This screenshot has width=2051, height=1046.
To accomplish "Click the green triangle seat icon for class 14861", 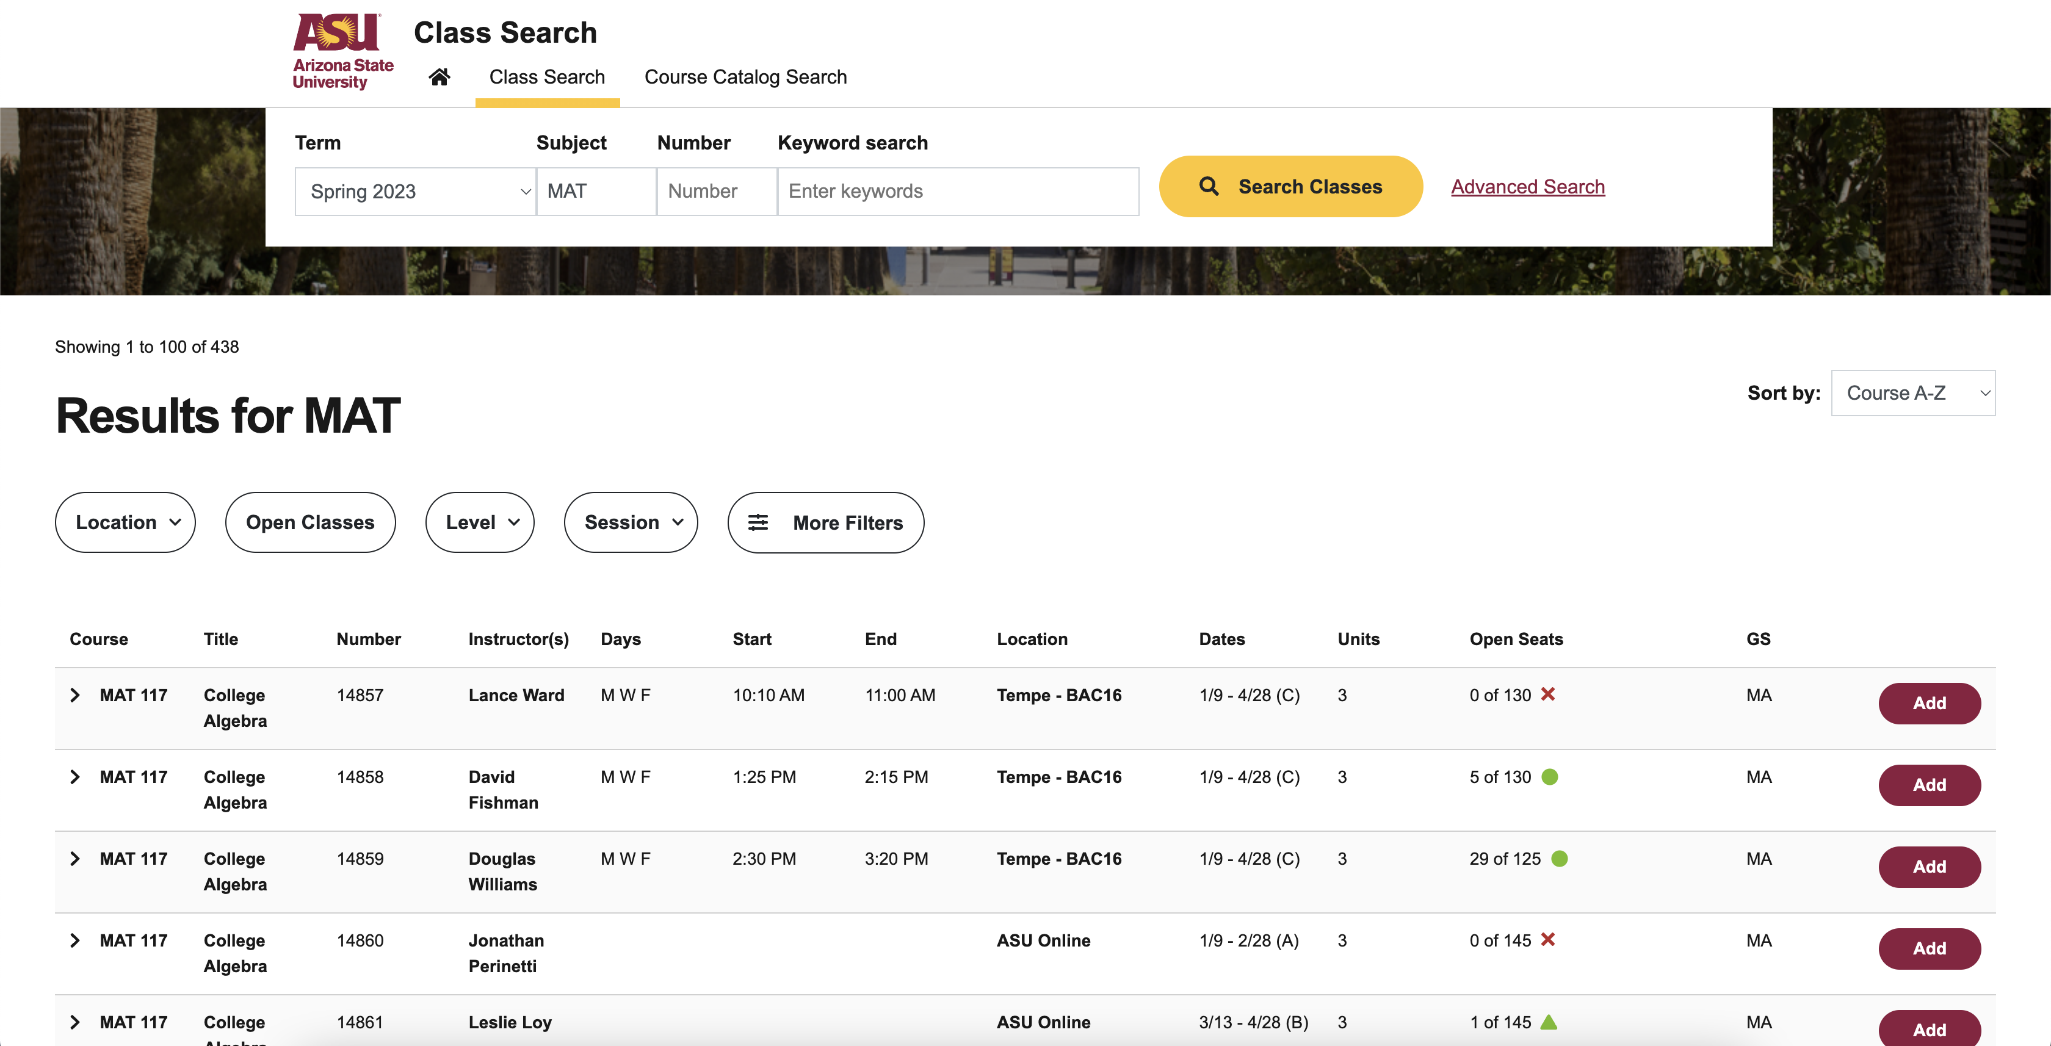I will click(x=1548, y=1022).
